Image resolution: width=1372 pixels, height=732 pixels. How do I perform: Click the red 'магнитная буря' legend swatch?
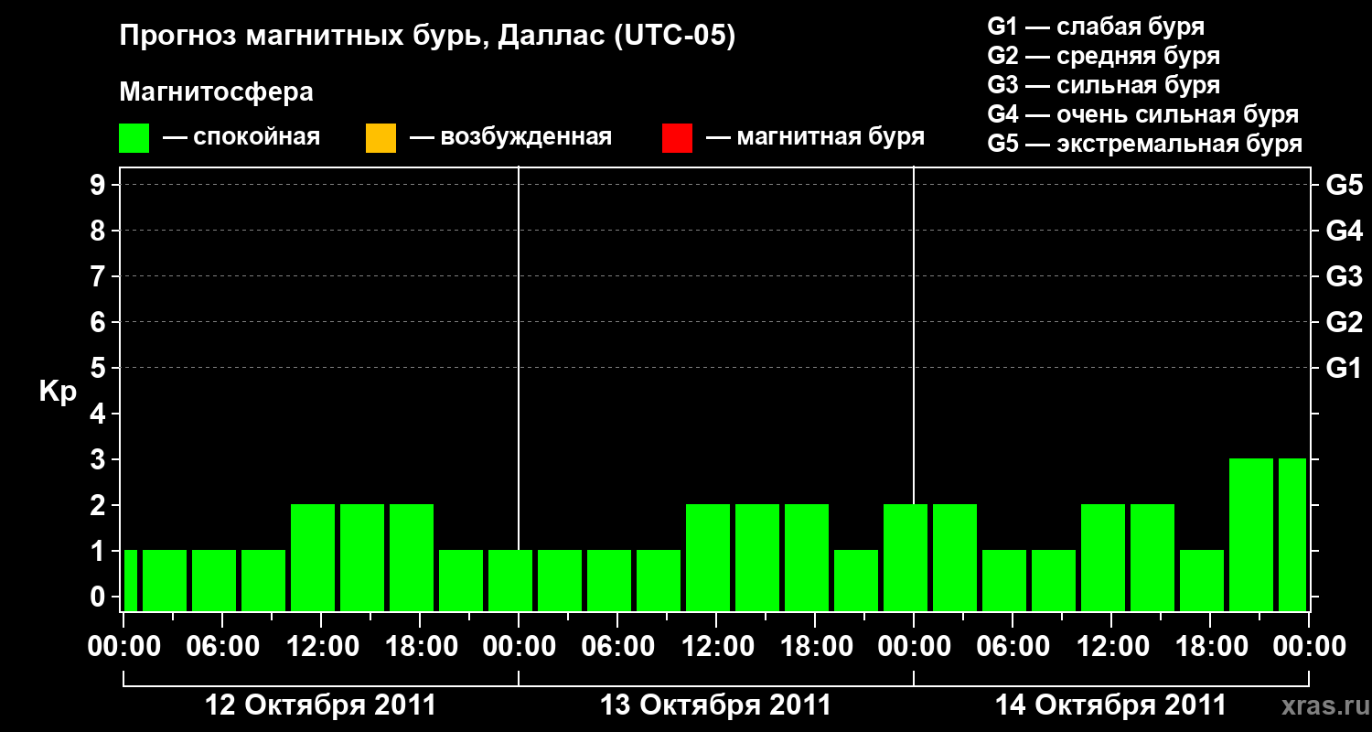pos(677,138)
